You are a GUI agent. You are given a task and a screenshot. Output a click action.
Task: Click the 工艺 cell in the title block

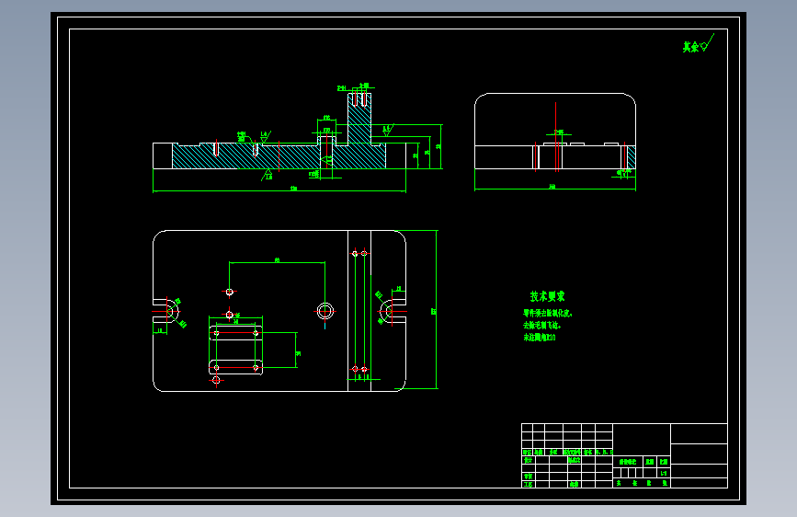click(528, 484)
